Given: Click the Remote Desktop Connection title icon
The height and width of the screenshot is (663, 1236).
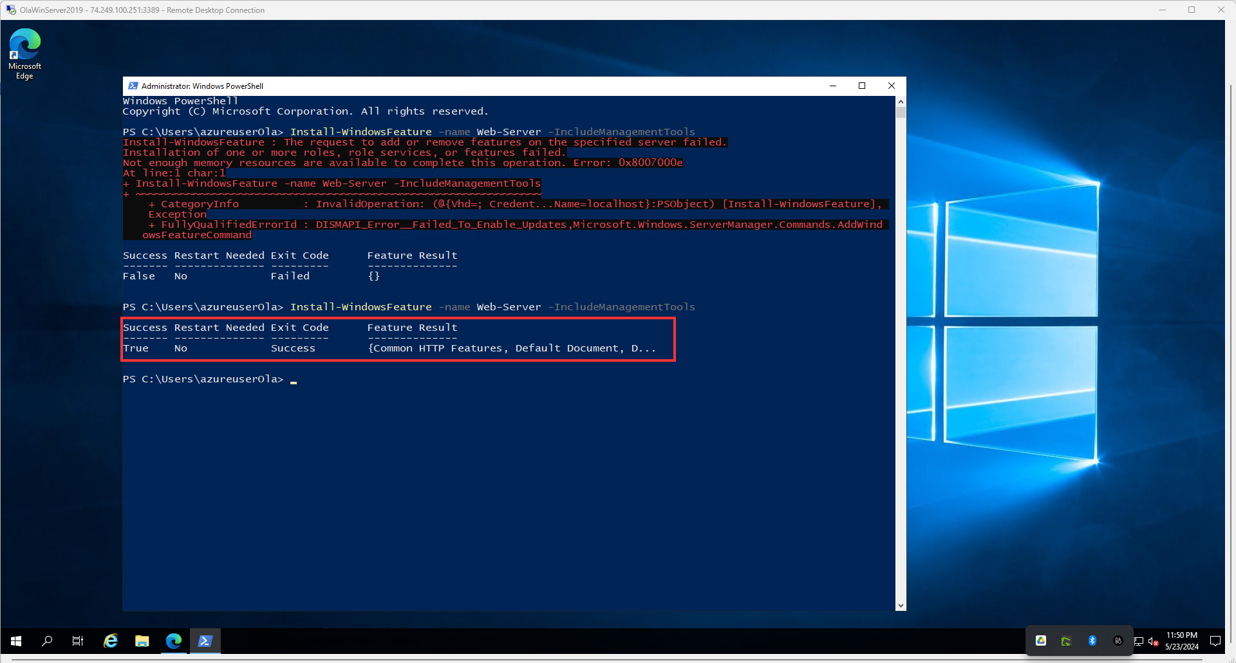Looking at the screenshot, I should [11, 10].
